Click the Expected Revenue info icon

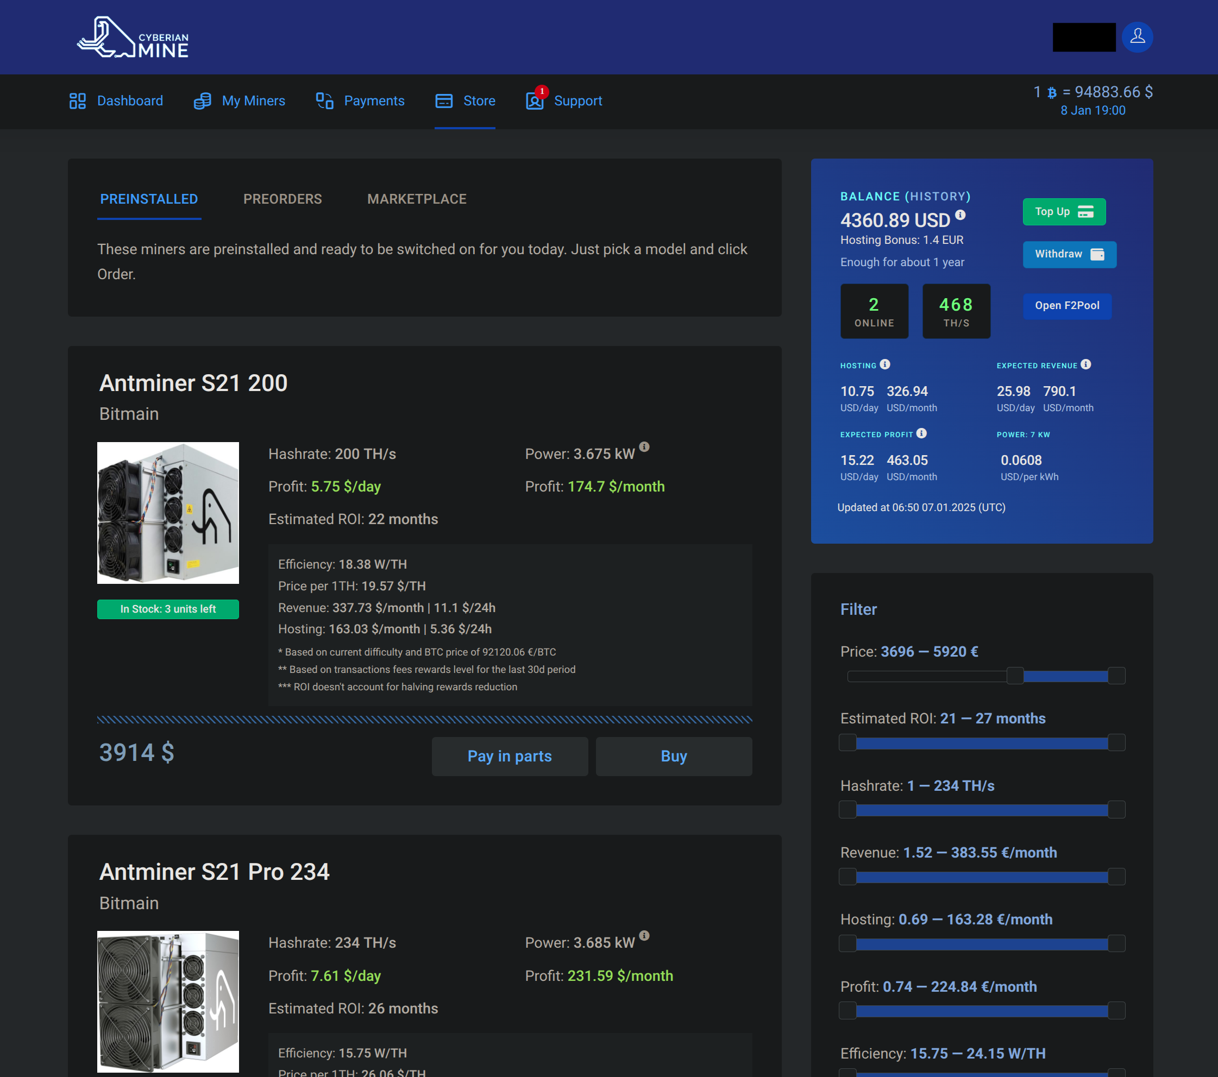pyautogui.click(x=1085, y=364)
